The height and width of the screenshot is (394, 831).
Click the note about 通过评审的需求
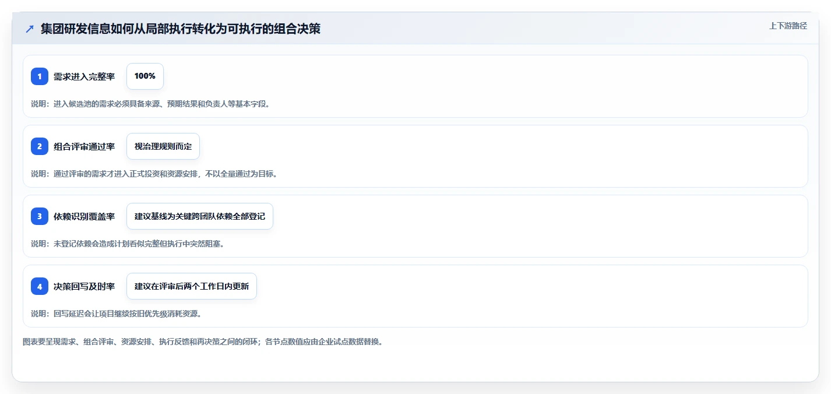154,174
